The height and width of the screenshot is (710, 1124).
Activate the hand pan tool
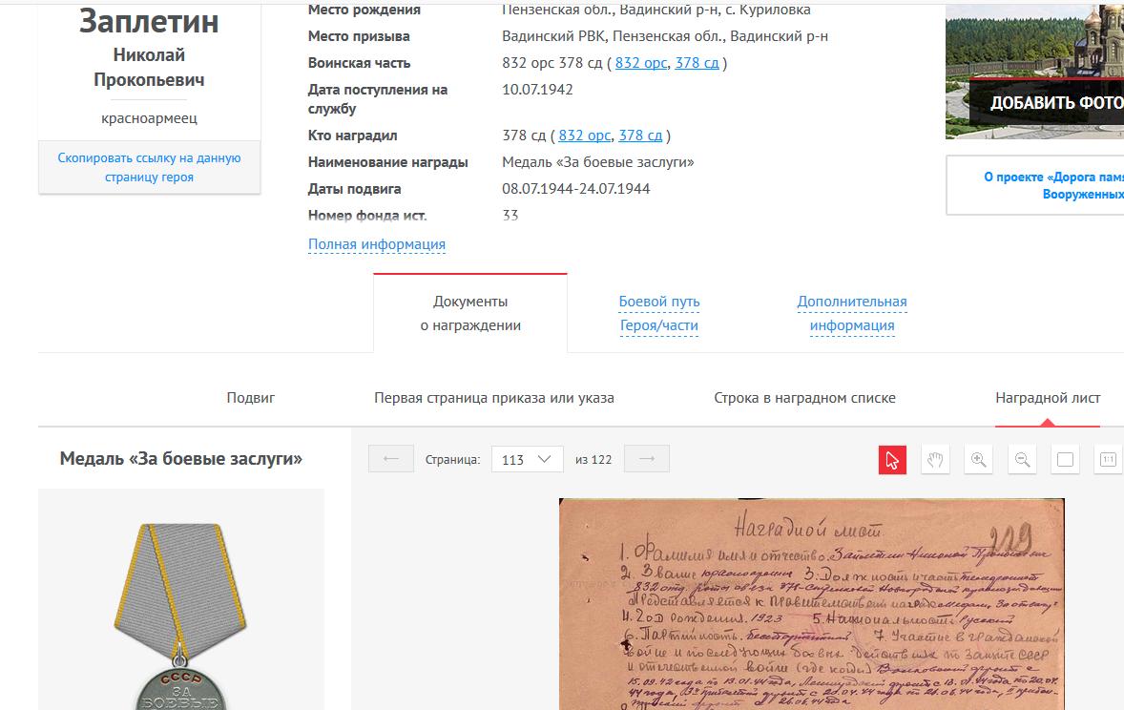pos(935,460)
